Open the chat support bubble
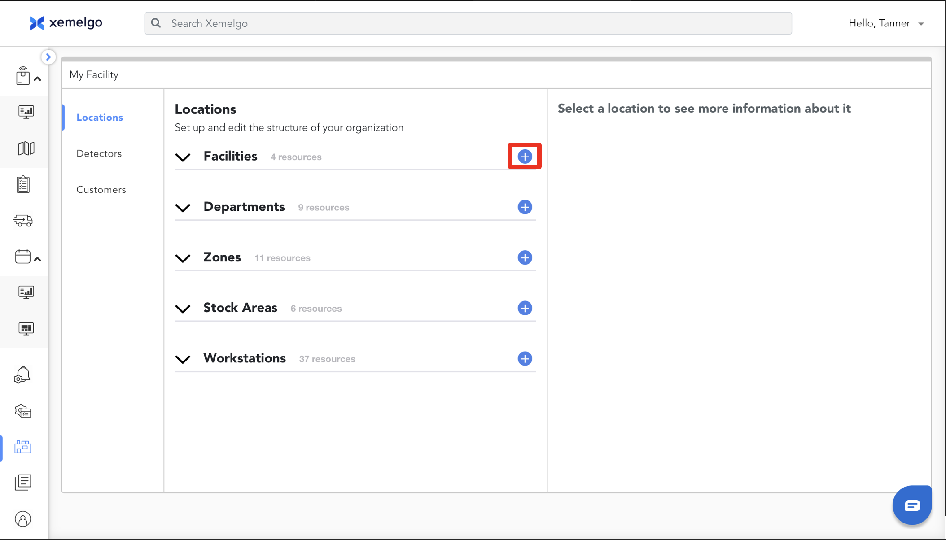 (912, 505)
